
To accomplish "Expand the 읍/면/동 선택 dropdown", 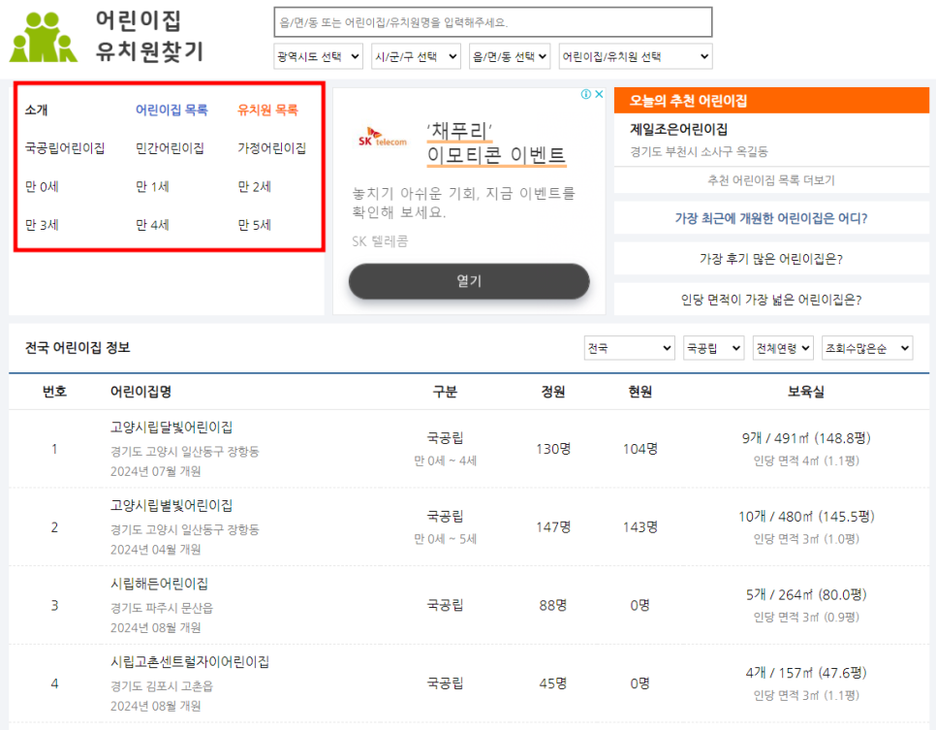I will coord(510,57).
